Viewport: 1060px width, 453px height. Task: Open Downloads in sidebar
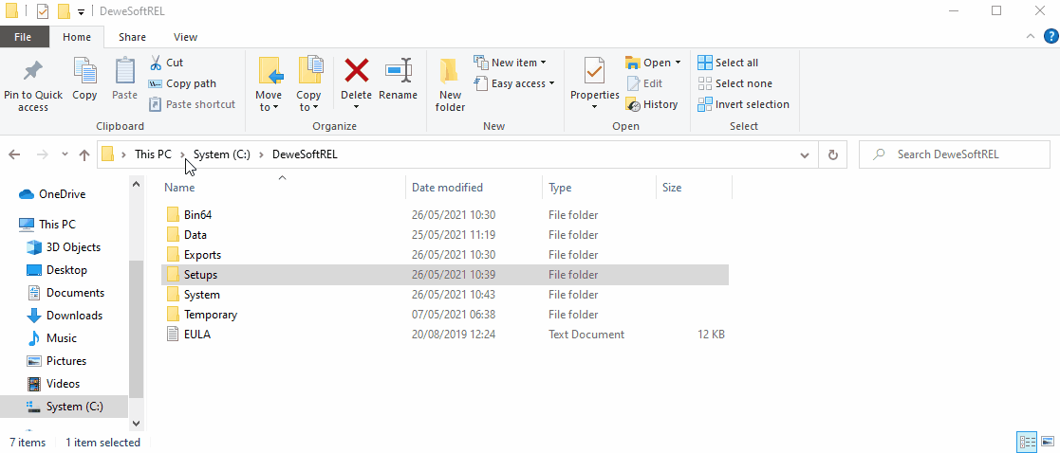tap(65, 316)
